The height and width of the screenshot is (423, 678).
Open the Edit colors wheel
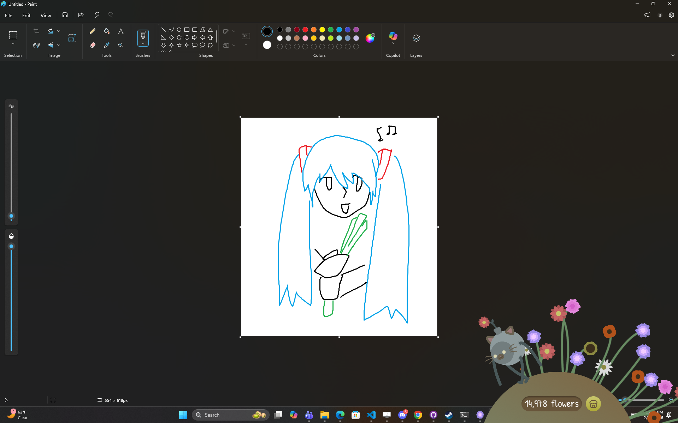(x=370, y=38)
